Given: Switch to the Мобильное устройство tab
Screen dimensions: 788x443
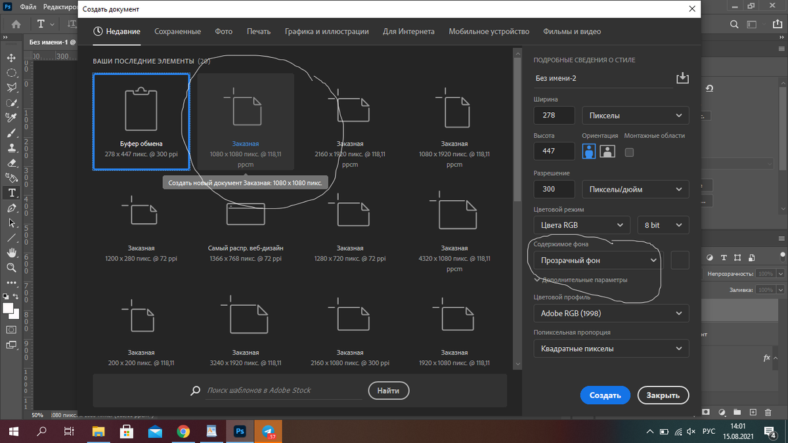Looking at the screenshot, I should coord(489,32).
